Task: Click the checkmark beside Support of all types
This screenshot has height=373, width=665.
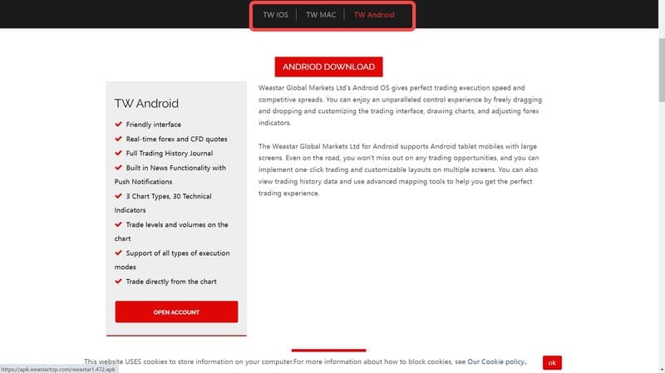Action: tap(118, 253)
